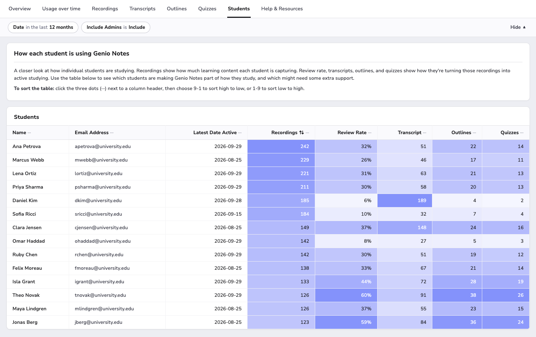
Task: Open the Date in the last 12 months filter
Action: [43, 27]
